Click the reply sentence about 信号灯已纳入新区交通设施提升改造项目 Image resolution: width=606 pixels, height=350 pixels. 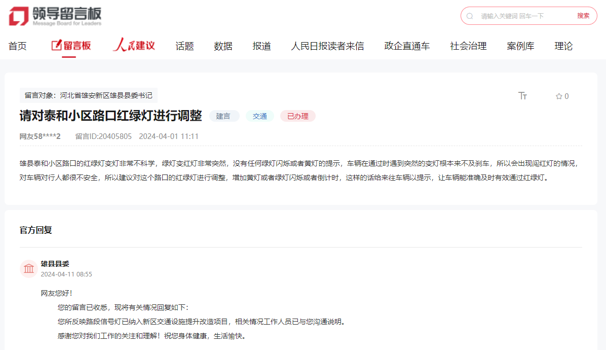click(202, 322)
